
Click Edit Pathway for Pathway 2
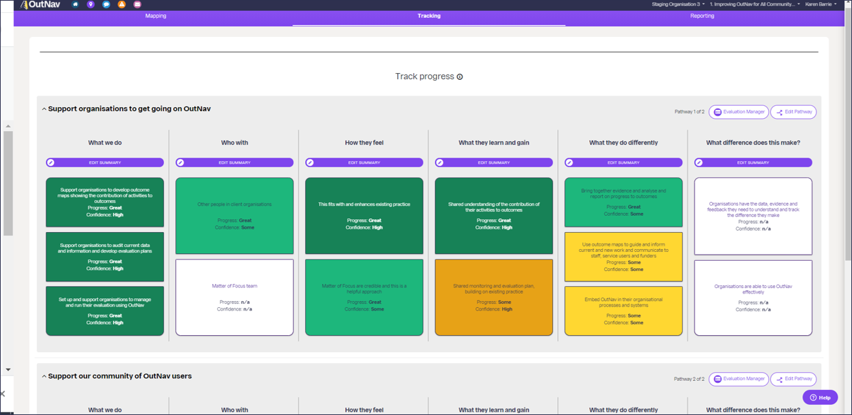pos(793,379)
